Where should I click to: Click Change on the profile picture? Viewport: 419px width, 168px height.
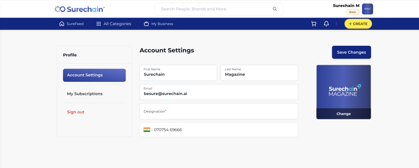coord(344,114)
